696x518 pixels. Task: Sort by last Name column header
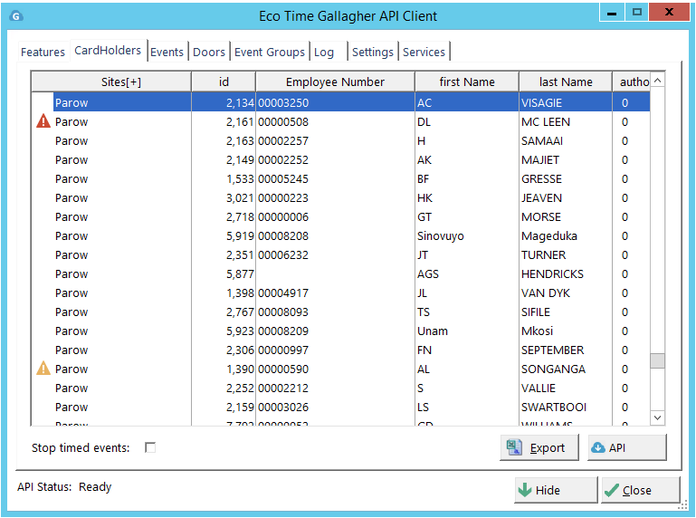tap(566, 82)
